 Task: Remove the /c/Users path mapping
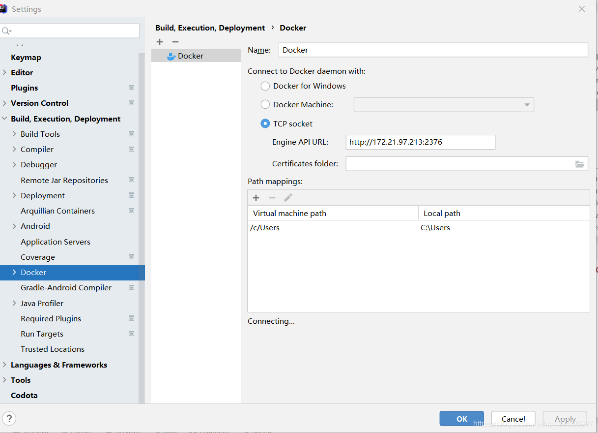pos(272,197)
